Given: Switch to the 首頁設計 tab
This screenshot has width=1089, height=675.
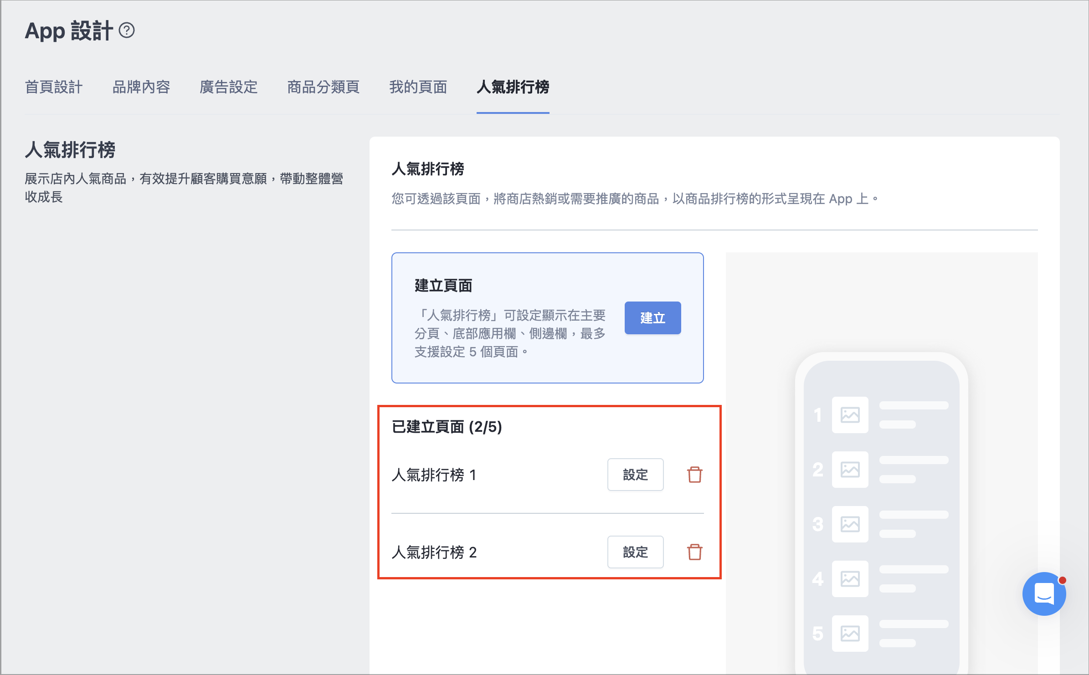Looking at the screenshot, I should tap(54, 87).
